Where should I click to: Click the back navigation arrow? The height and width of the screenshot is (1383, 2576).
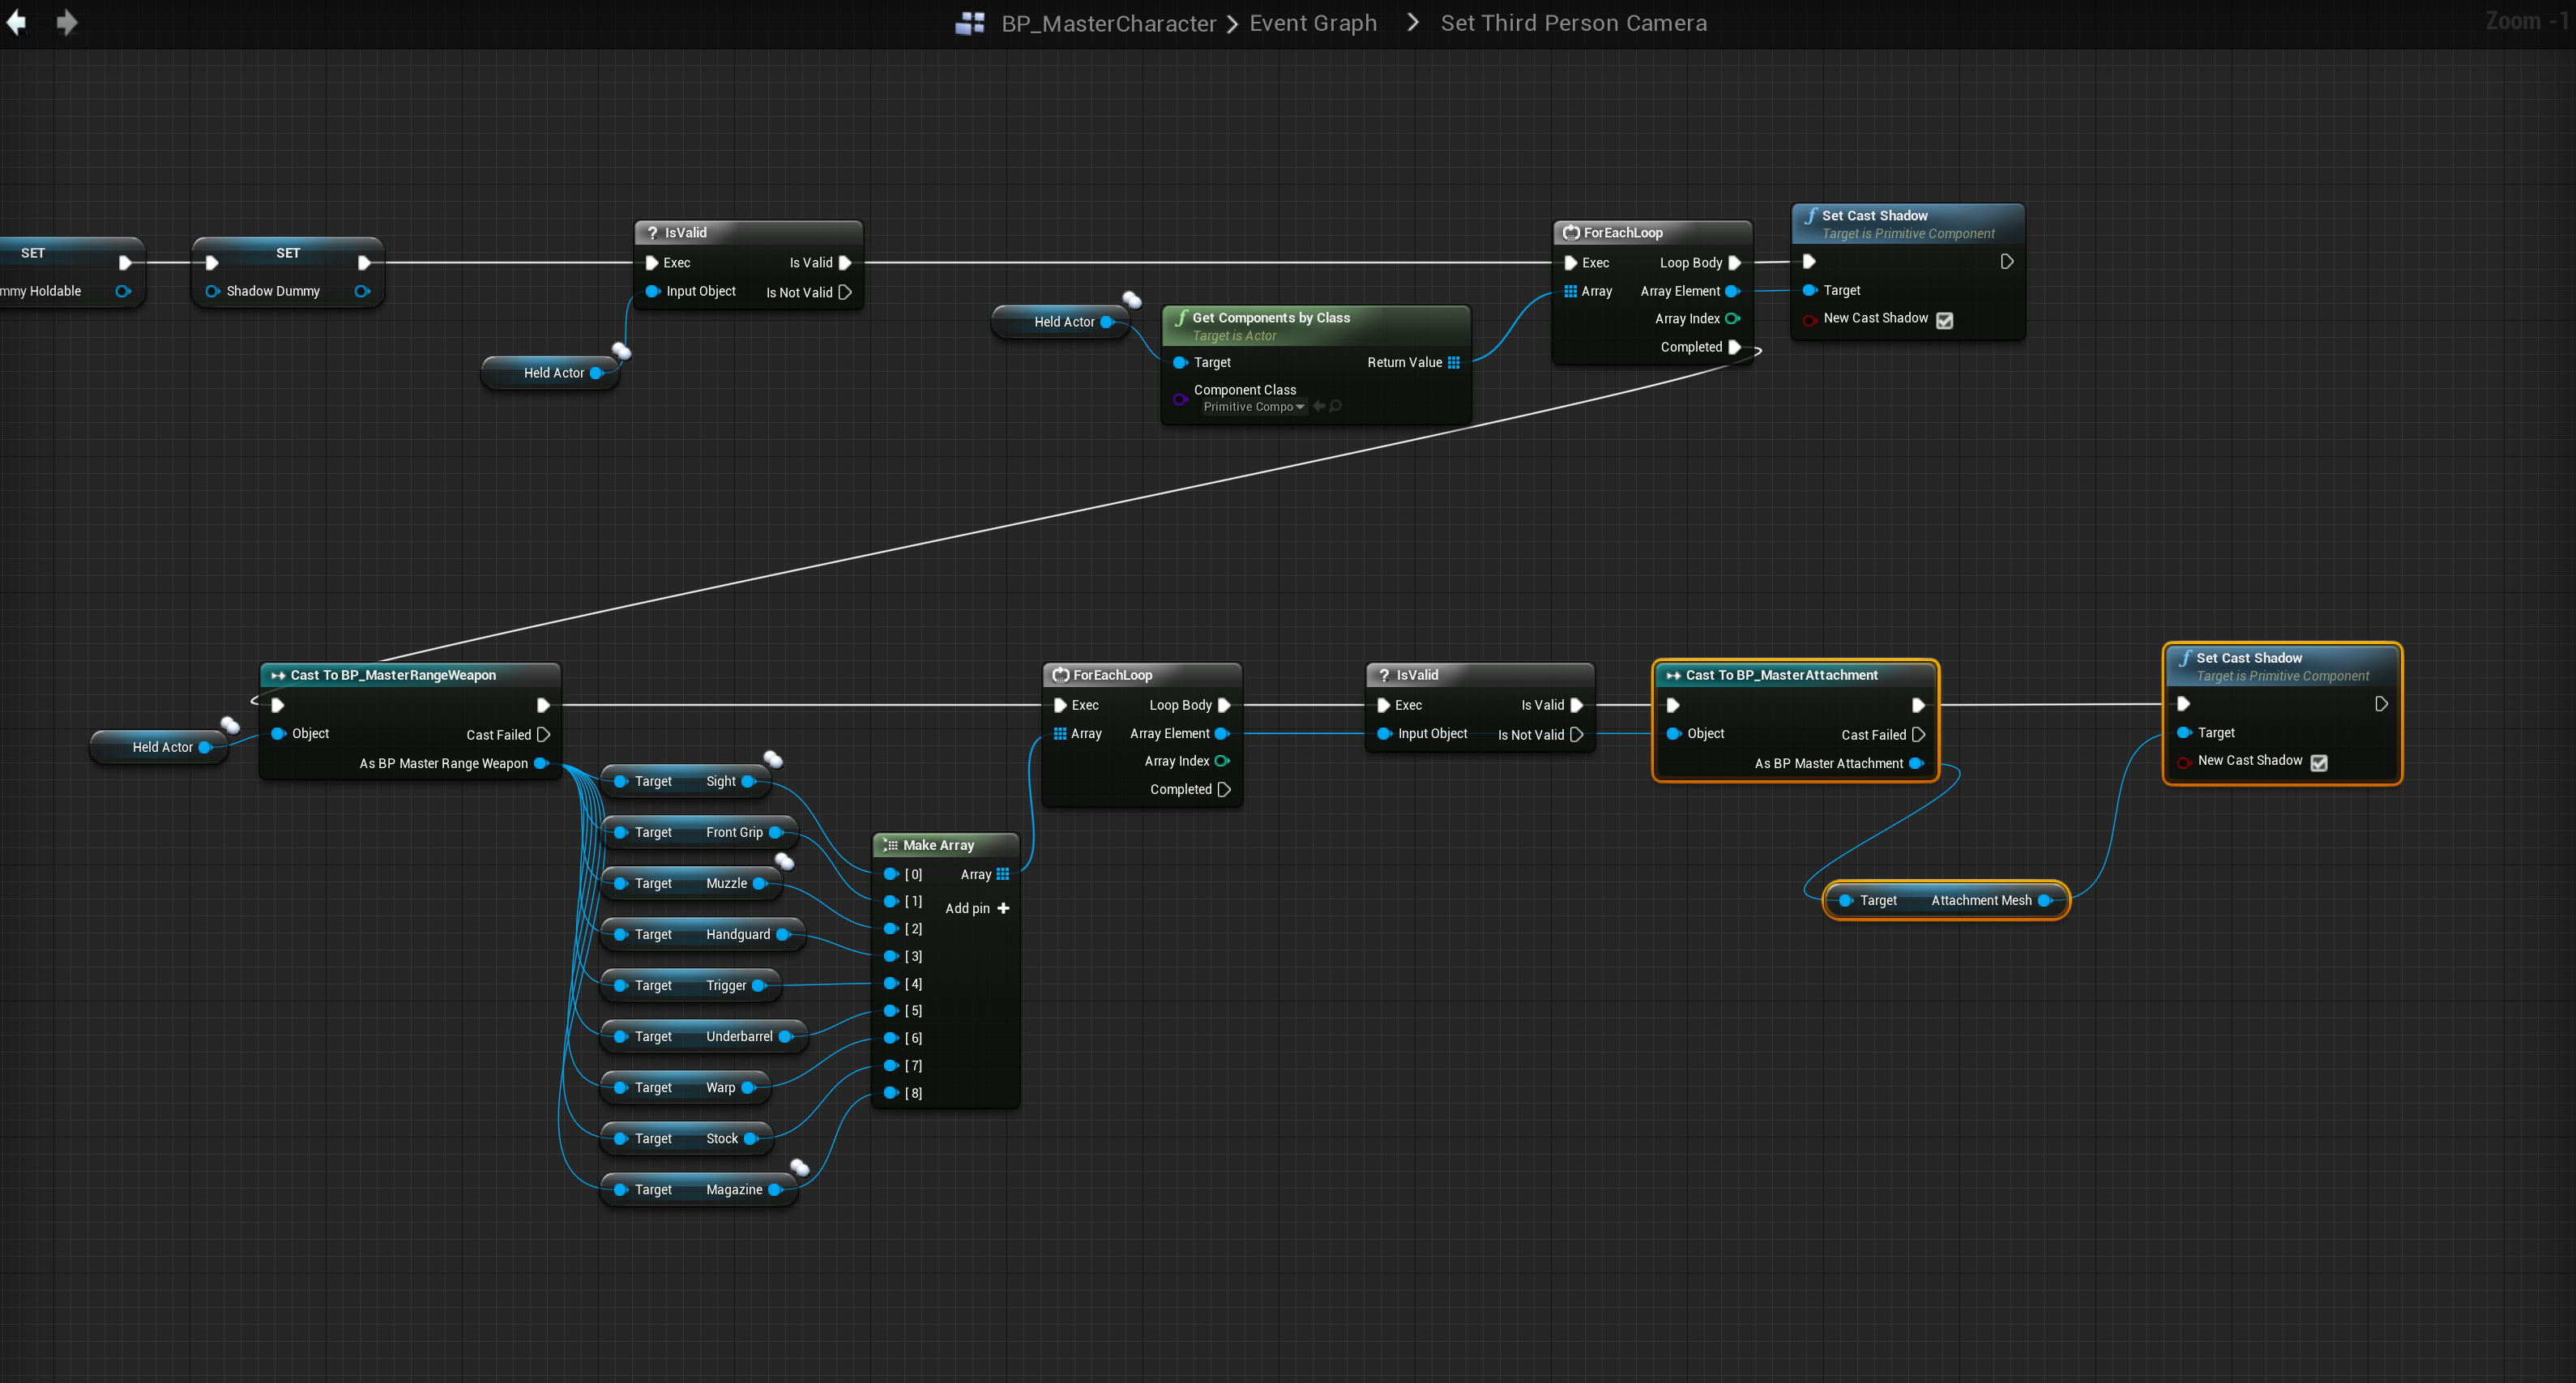[x=16, y=22]
